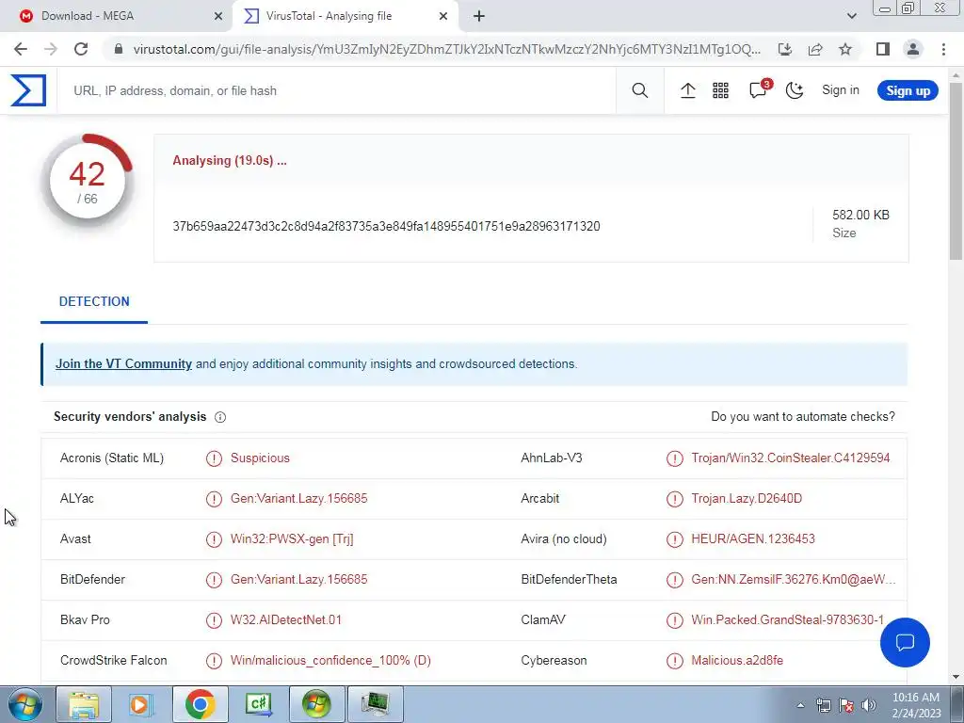Open Chrome three-dot menu
The width and height of the screenshot is (964, 723).
pos(943,49)
